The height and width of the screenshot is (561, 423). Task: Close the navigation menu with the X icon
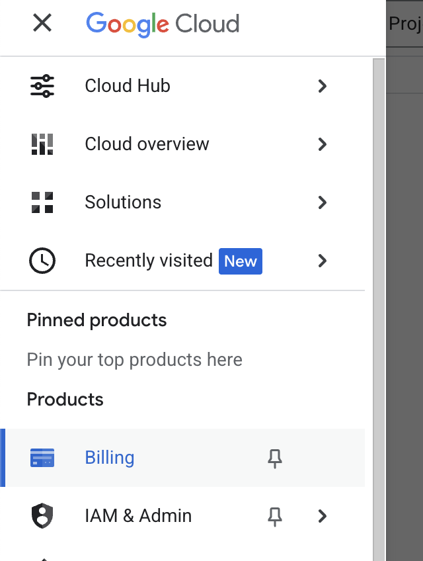point(42,24)
